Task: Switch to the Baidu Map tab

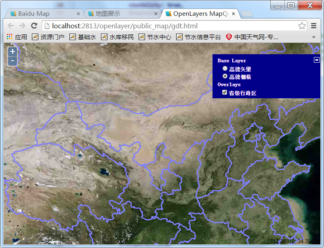Action: click(x=44, y=14)
